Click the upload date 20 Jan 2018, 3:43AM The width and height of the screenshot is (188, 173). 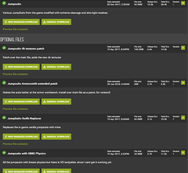click(118, 84)
